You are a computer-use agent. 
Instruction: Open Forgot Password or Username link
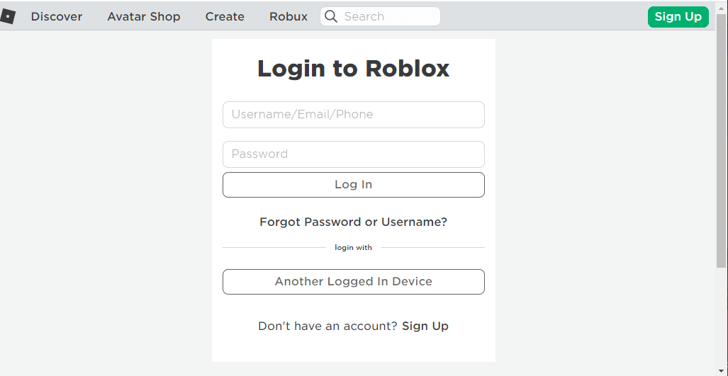pyautogui.click(x=353, y=222)
